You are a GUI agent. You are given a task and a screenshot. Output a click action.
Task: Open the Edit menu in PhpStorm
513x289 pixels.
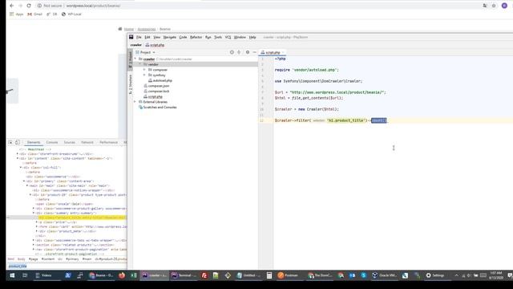[147, 38]
